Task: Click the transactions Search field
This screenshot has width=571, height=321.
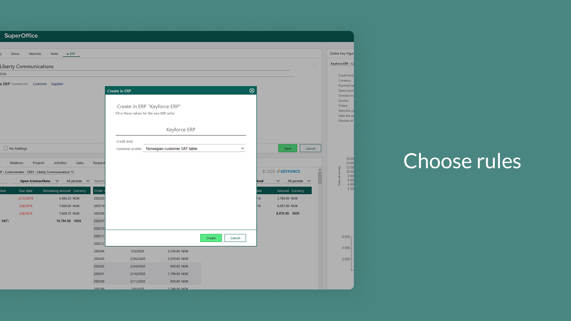Action: pyautogui.click(x=99, y=181)
